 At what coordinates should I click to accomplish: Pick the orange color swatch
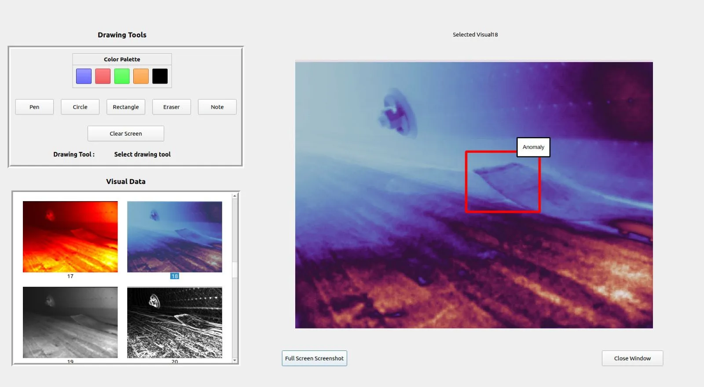[x=141, y=76]
